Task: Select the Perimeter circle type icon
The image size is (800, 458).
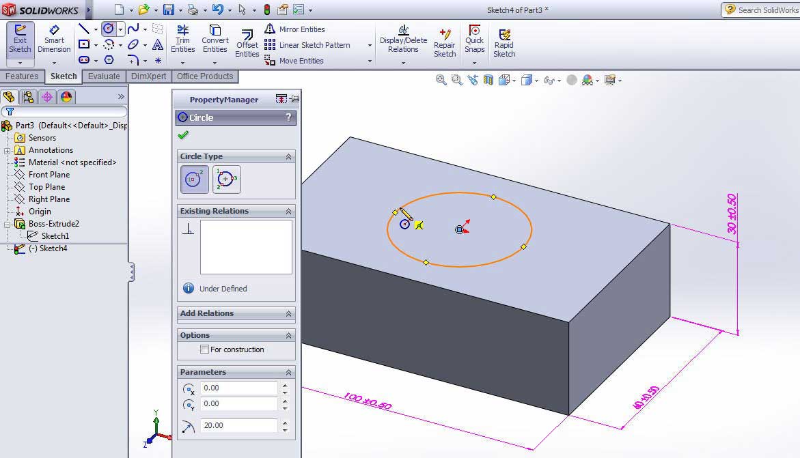Action: click(227, 179)
